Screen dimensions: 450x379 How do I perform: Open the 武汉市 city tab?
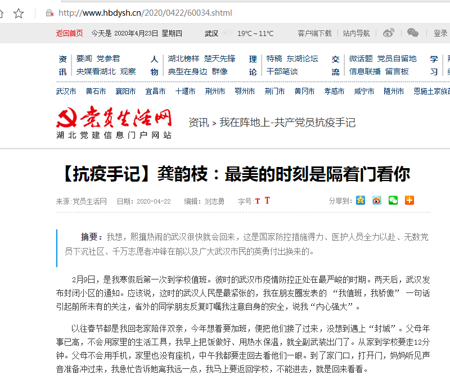[x=66, y=91]
